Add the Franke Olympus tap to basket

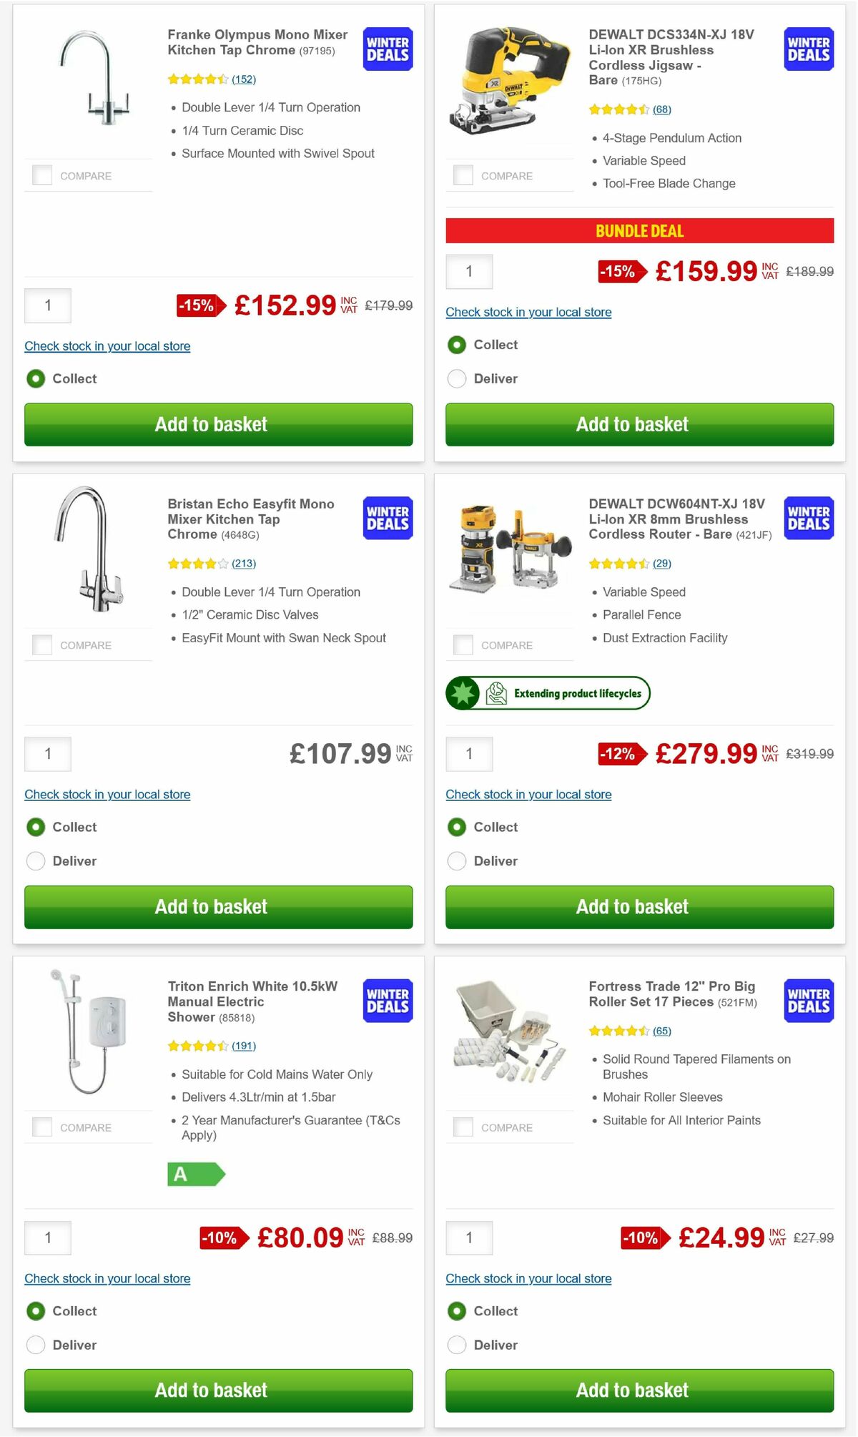point(219,424)
